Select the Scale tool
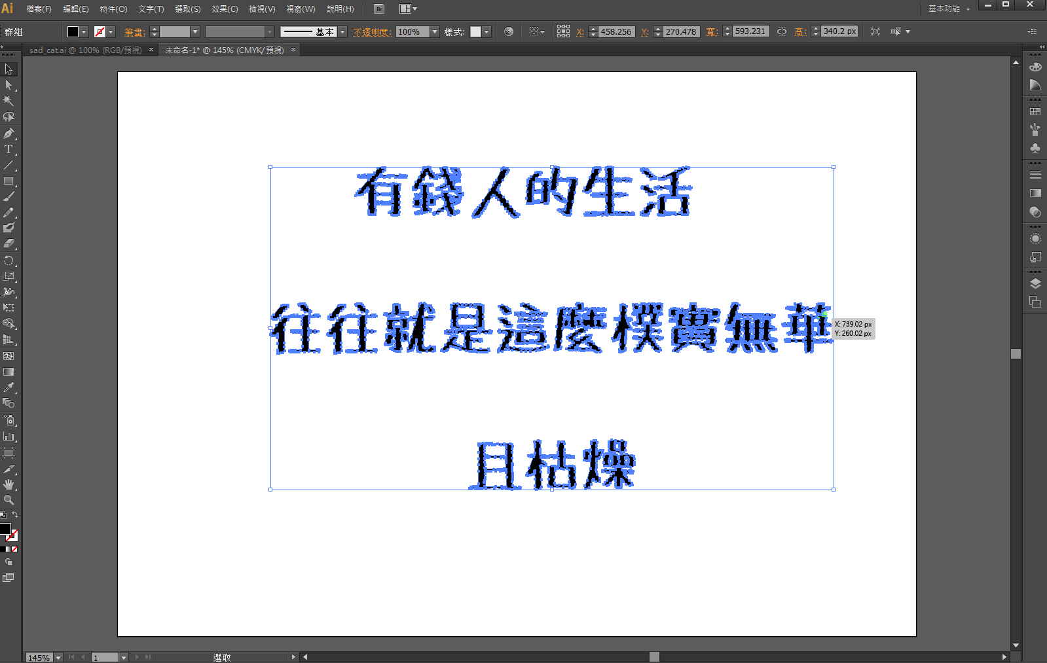Screen dimensions: 1047x663 point(9,276)
